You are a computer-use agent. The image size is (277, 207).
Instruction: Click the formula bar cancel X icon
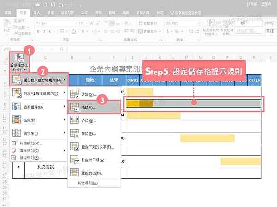42,49
